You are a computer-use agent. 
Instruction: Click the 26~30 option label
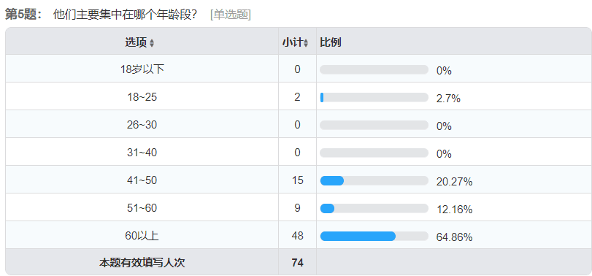[x=142, y=125]
